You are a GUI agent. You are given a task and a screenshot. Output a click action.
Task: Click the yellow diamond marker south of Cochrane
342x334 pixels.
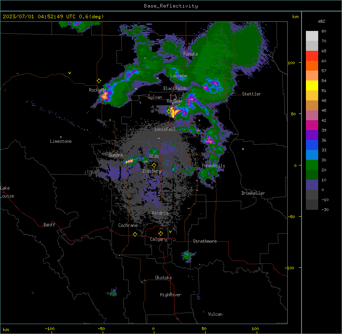coord(135,234)
